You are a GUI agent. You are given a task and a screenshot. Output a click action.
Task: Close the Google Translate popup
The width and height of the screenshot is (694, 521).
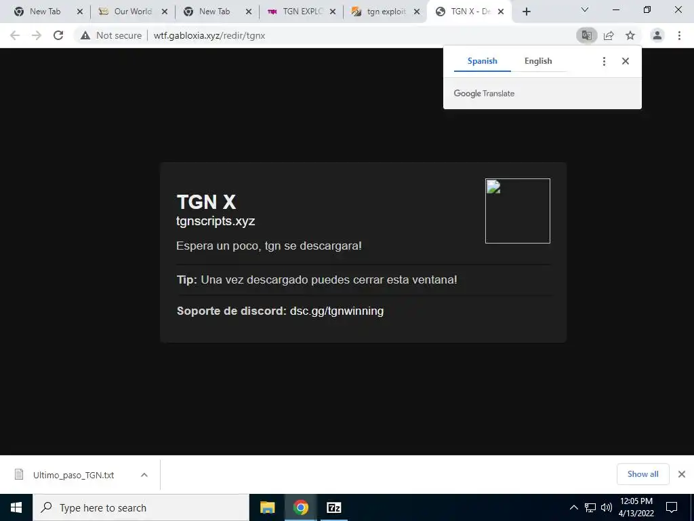click(626, 61)
